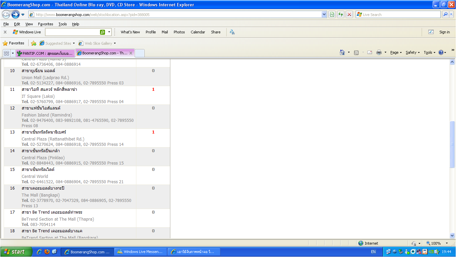Viewport: 456px width, 257px height.
Task: Click the Quick Tabs grid icon
Action: (6, 53)
